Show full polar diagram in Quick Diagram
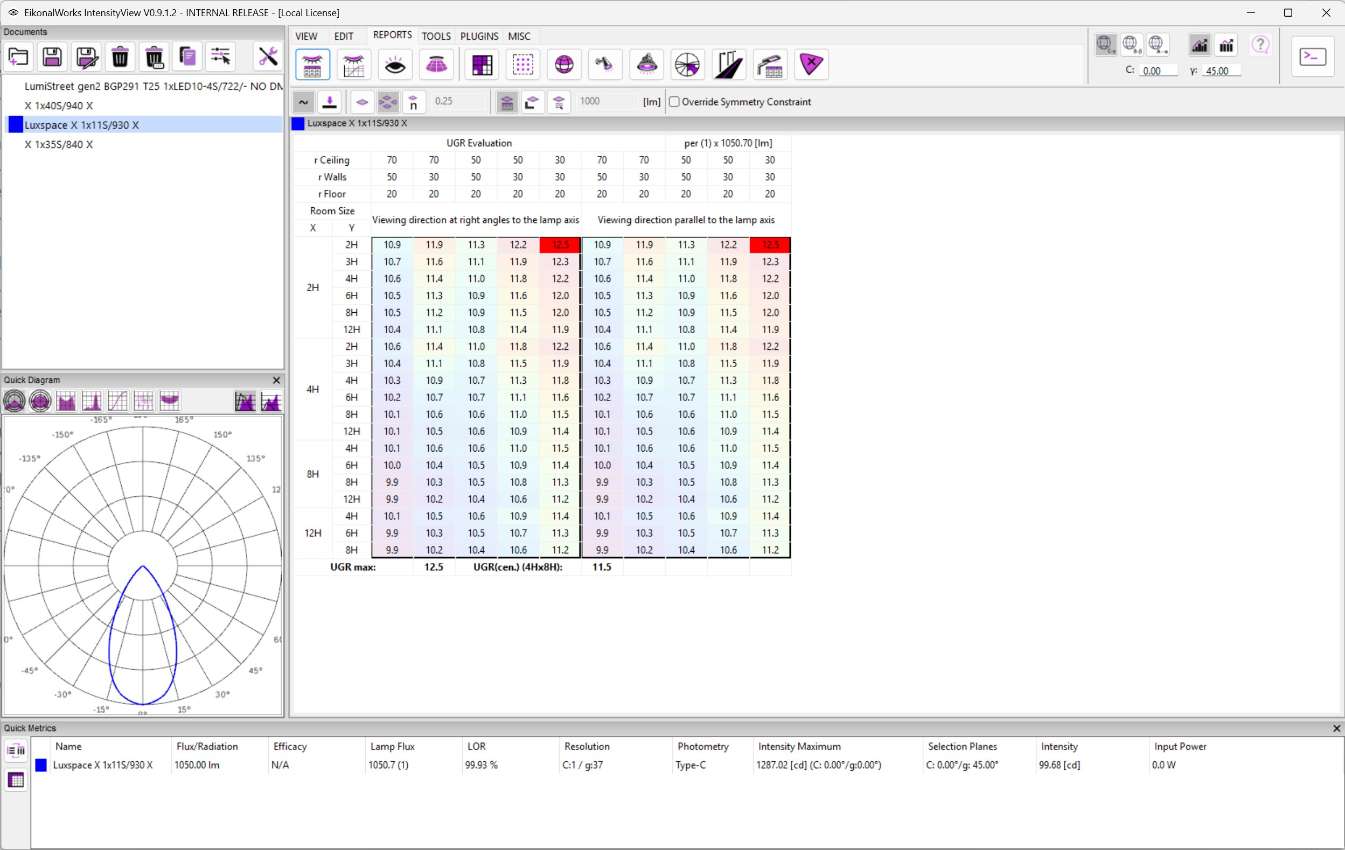 click(x=40, y=401)
